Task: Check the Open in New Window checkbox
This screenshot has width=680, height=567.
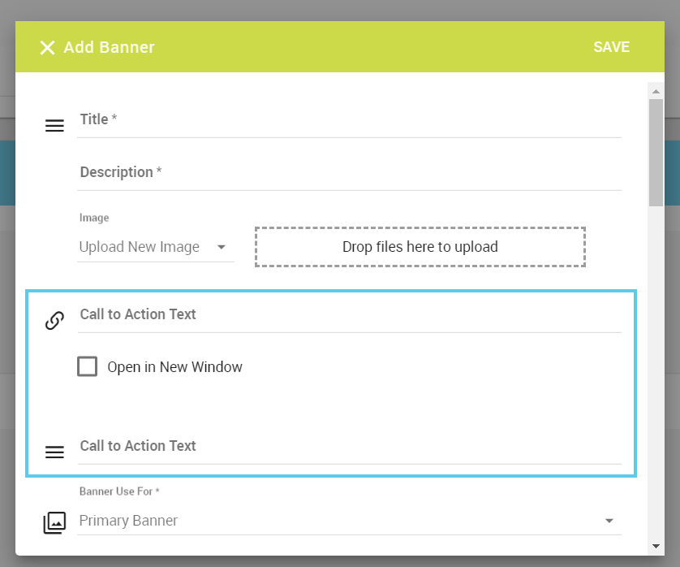Action: 87,366
